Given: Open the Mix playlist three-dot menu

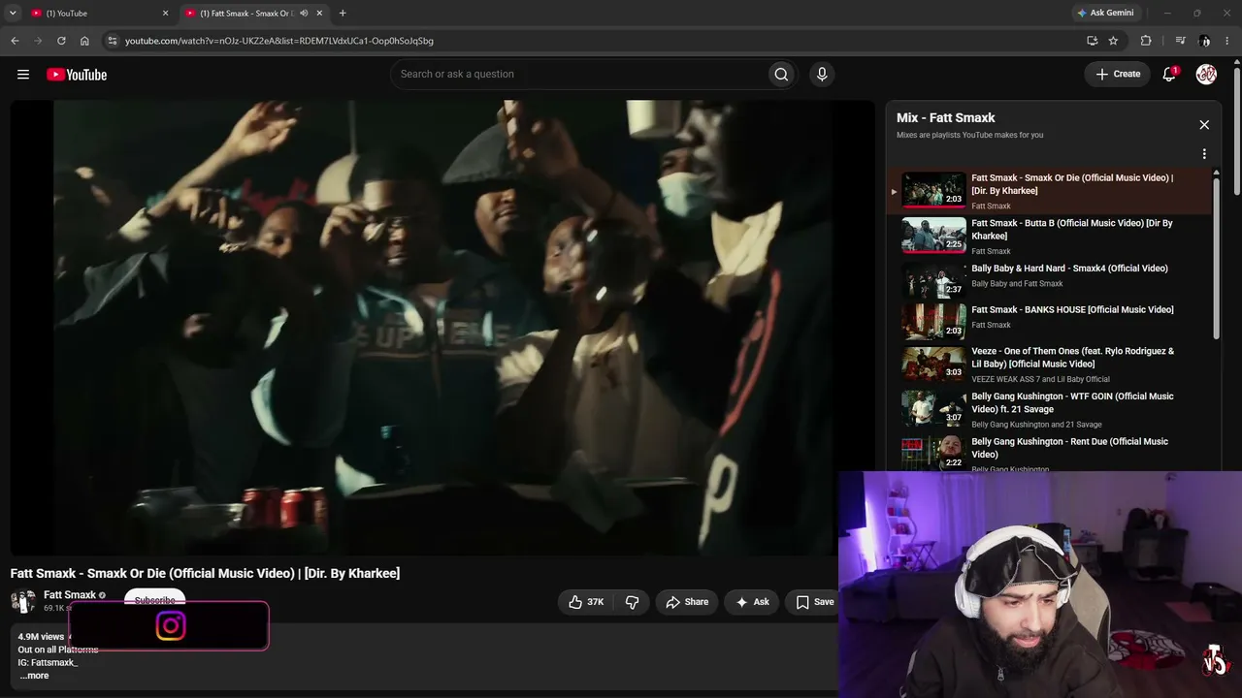Looking at the screenshot, I should 1204,154.
